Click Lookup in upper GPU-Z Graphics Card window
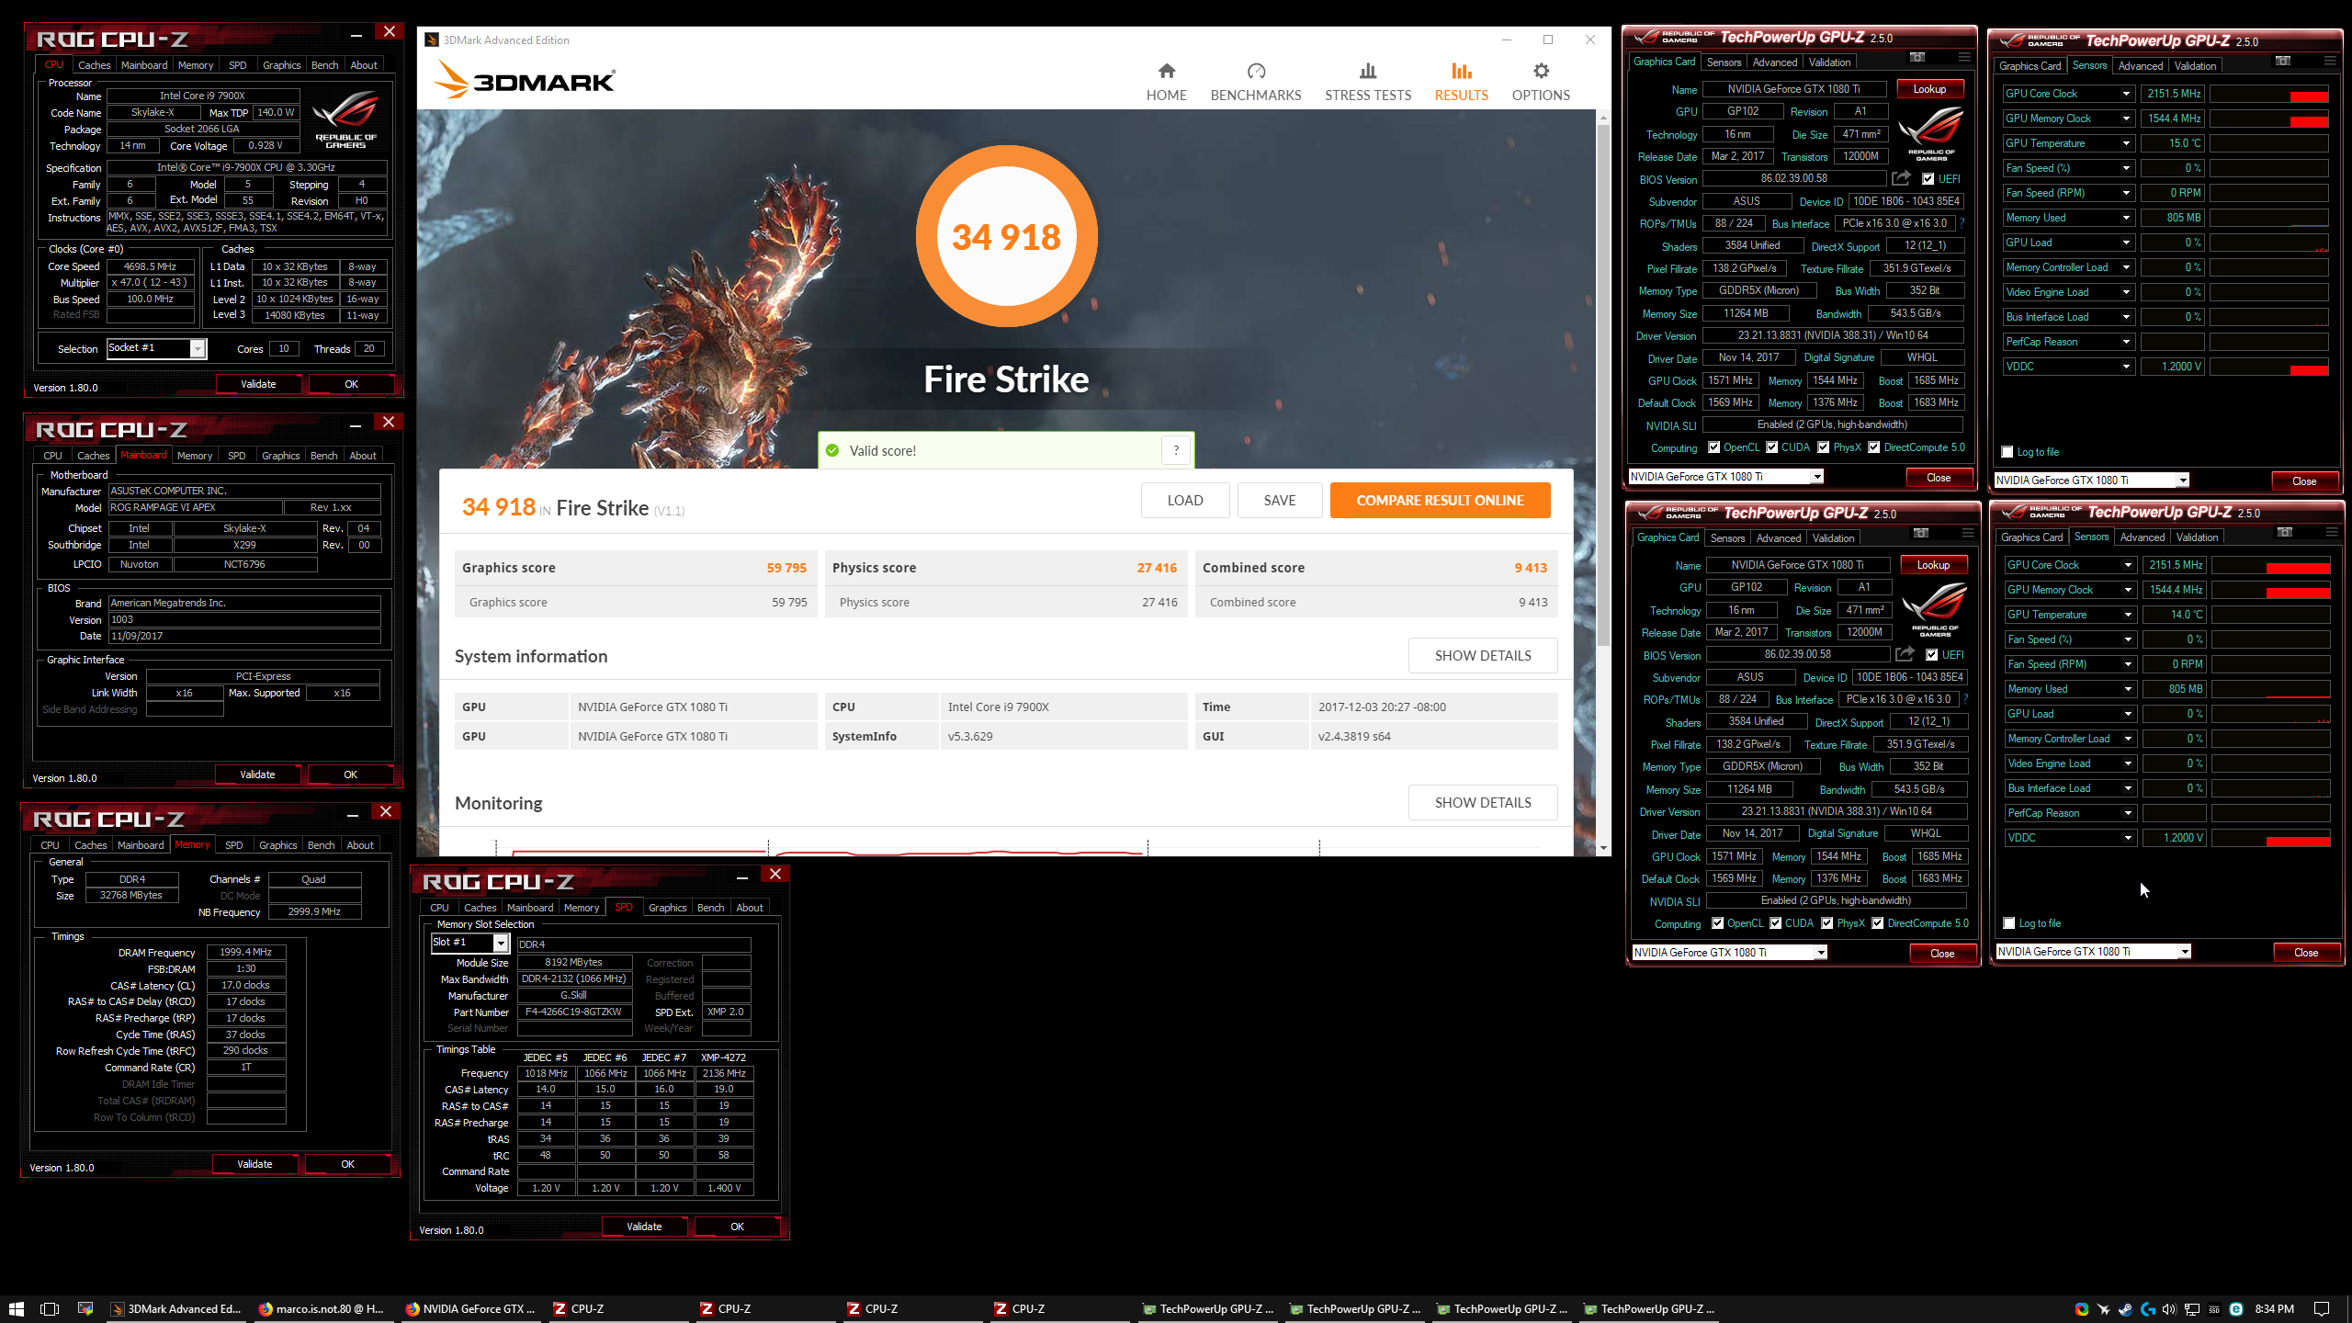Viewport: 2352px width, 1323px height. (1929, 89)
